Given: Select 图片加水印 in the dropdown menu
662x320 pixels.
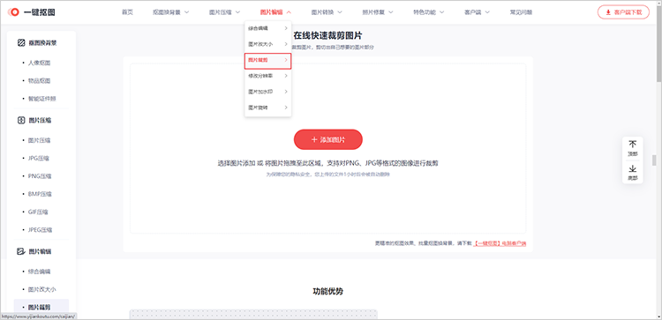Looking at the screenshot, I should (268, 92).
